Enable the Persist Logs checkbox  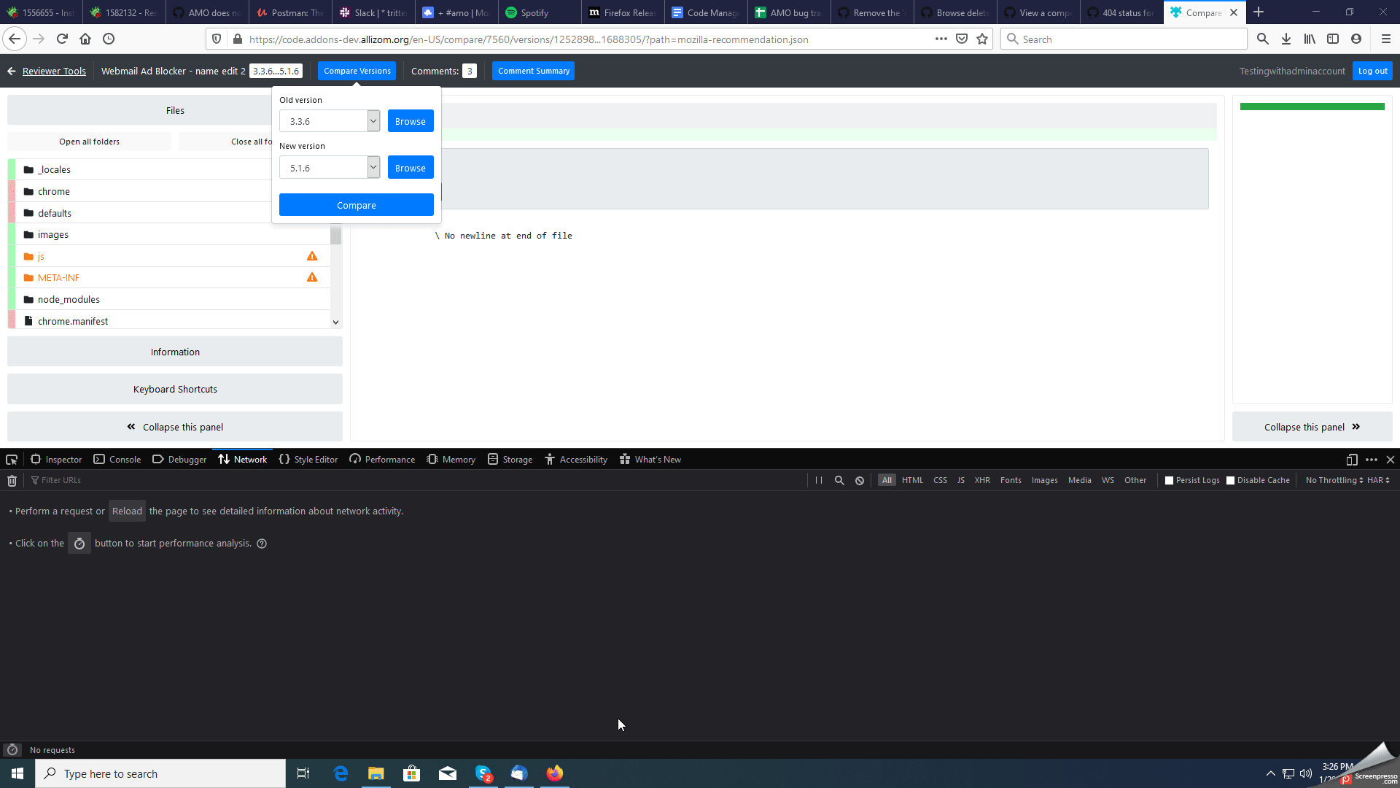(x=1170, y=481)
